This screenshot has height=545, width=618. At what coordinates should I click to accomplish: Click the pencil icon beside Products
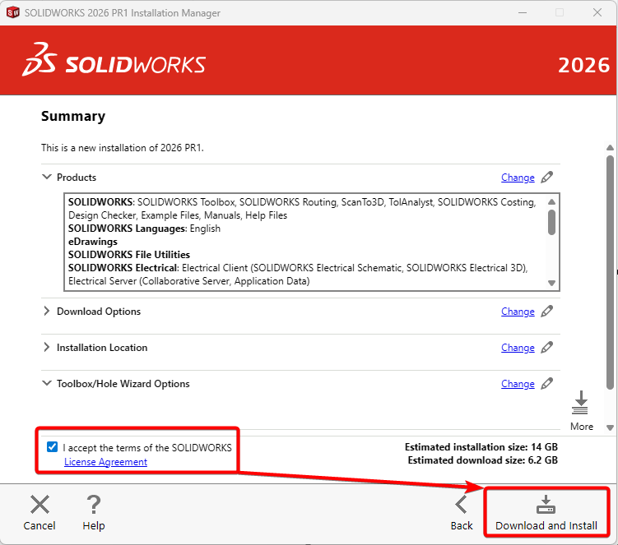tap(547, 177)
